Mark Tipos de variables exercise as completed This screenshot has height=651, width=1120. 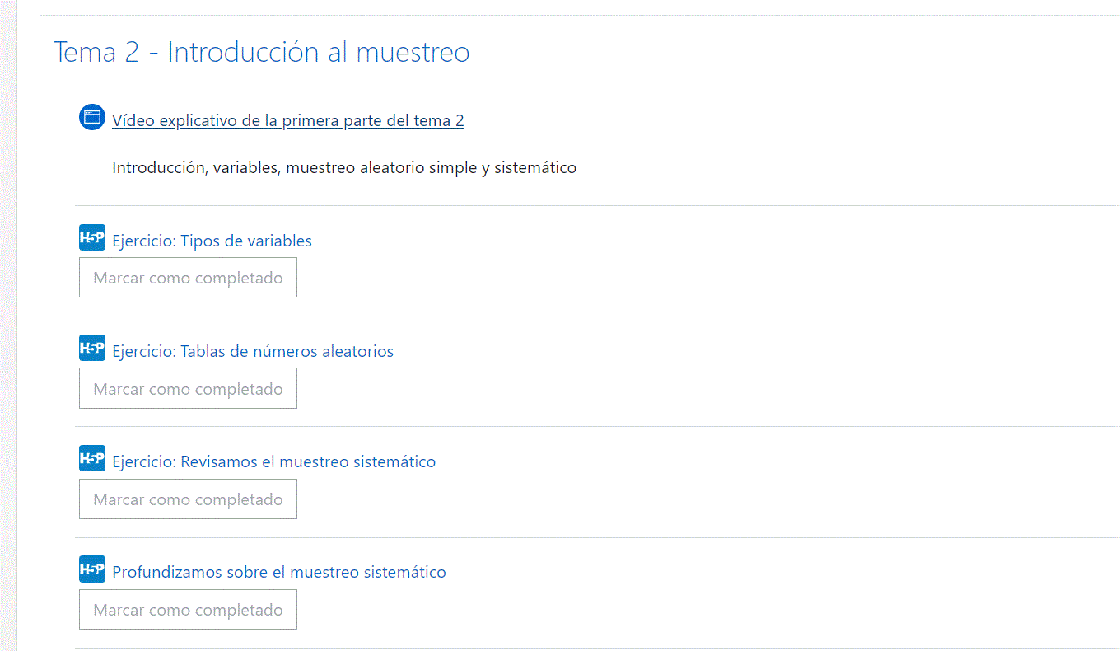tap(188, 278)
